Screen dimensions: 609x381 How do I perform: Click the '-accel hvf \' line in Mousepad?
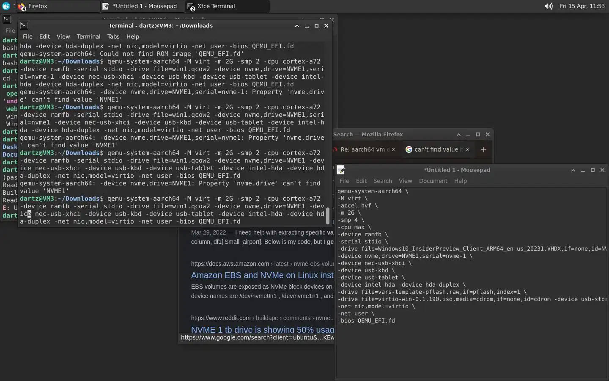(357, 205)
